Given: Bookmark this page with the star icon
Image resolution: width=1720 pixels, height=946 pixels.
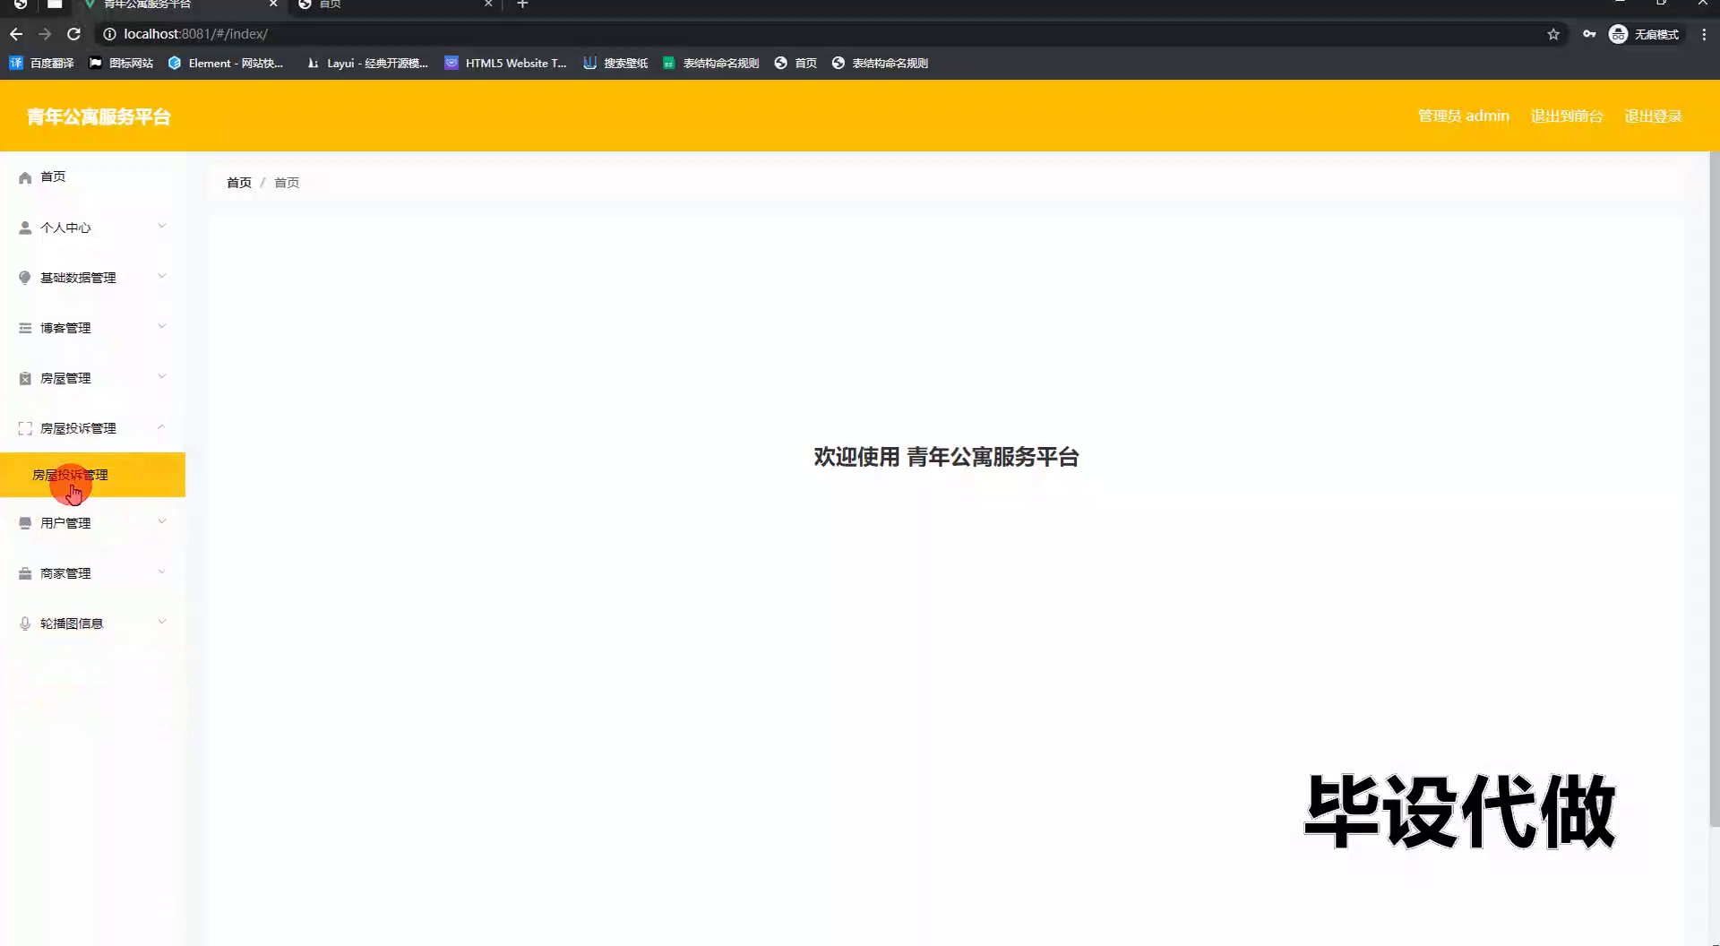Looking at the screenshot, I should pyautogui.click(x=1553, y=34).
